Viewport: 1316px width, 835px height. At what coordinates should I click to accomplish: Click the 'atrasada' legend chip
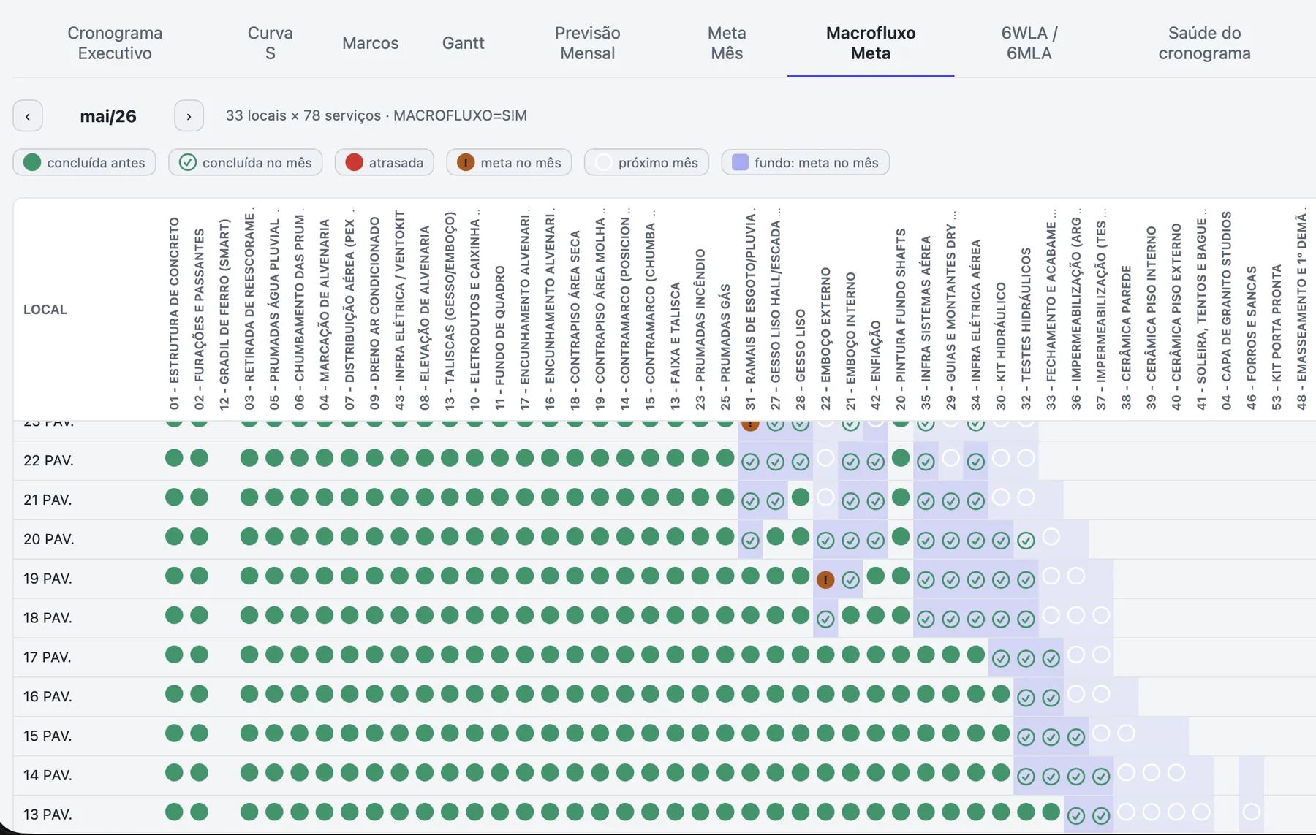click(385, 163)
